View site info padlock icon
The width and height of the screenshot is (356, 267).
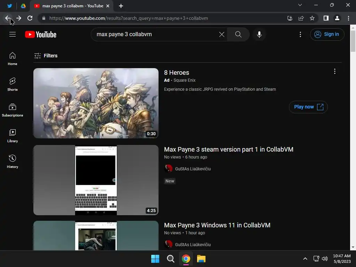click(x=44, y=18)
